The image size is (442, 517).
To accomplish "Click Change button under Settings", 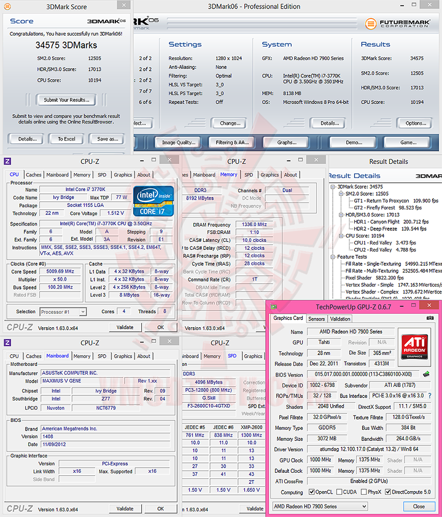I will point(230,123).
